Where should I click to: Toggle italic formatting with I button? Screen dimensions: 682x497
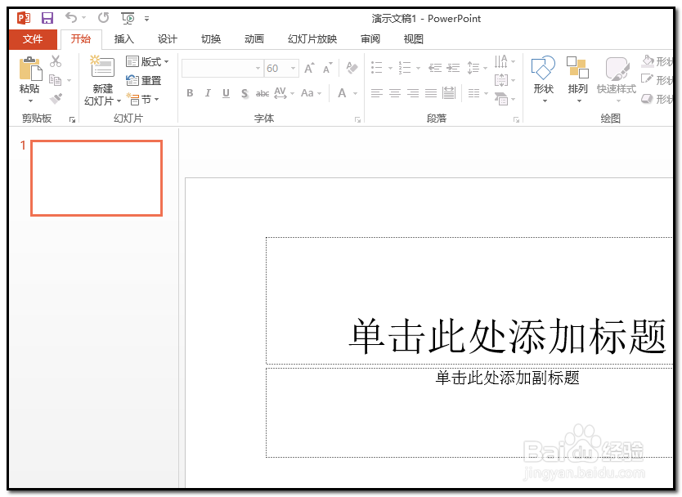(208, 93)
